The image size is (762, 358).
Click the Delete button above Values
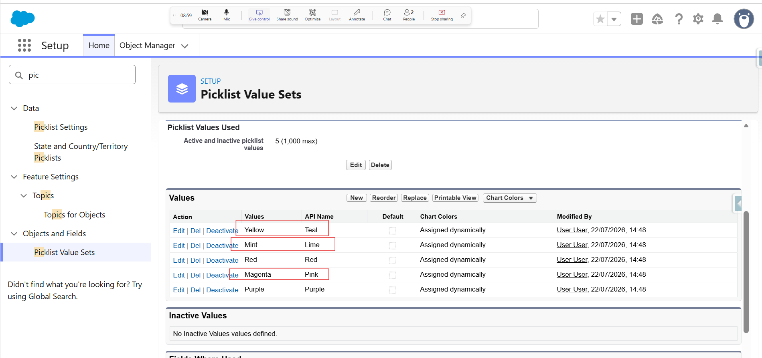point(380,165)
